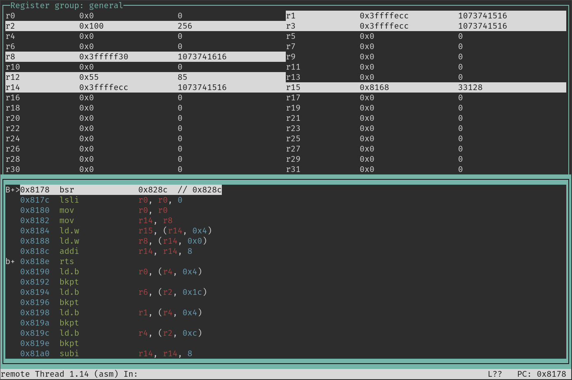Select address 0x8190 in disassembly
This screenshot has width=572, height=380.
35,271
